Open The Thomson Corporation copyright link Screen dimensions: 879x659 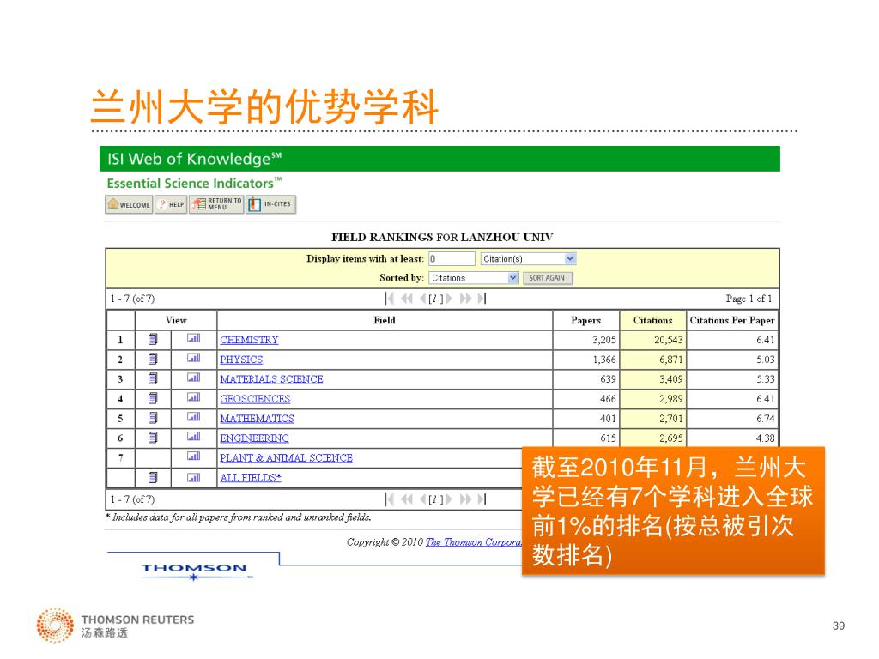coord(474,542)
